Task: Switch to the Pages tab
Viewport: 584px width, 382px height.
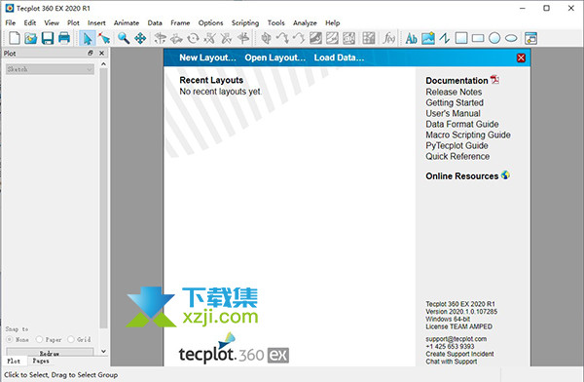Action: click(41, 361)
